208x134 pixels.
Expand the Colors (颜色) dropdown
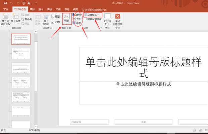click(x=77, y=15)
